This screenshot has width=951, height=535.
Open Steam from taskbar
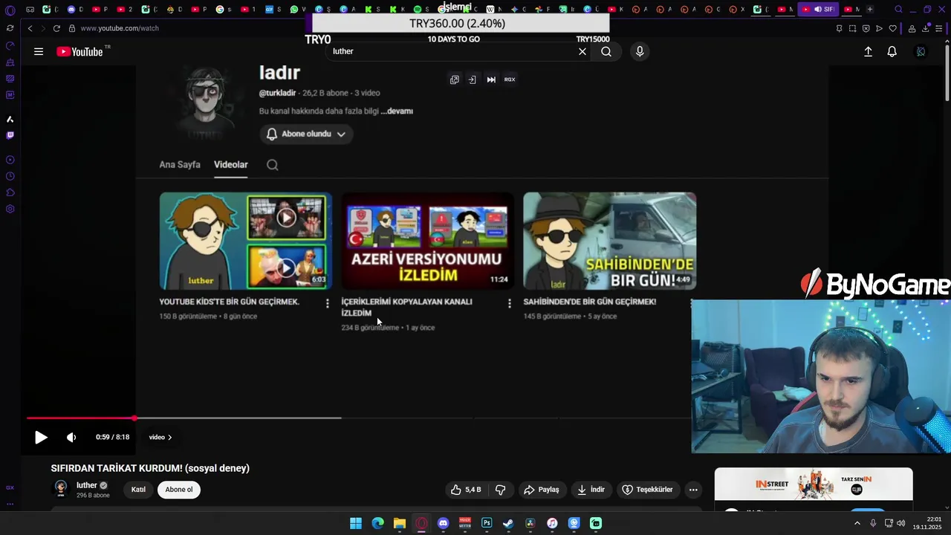pyautogui.click(x=508, y=523)
